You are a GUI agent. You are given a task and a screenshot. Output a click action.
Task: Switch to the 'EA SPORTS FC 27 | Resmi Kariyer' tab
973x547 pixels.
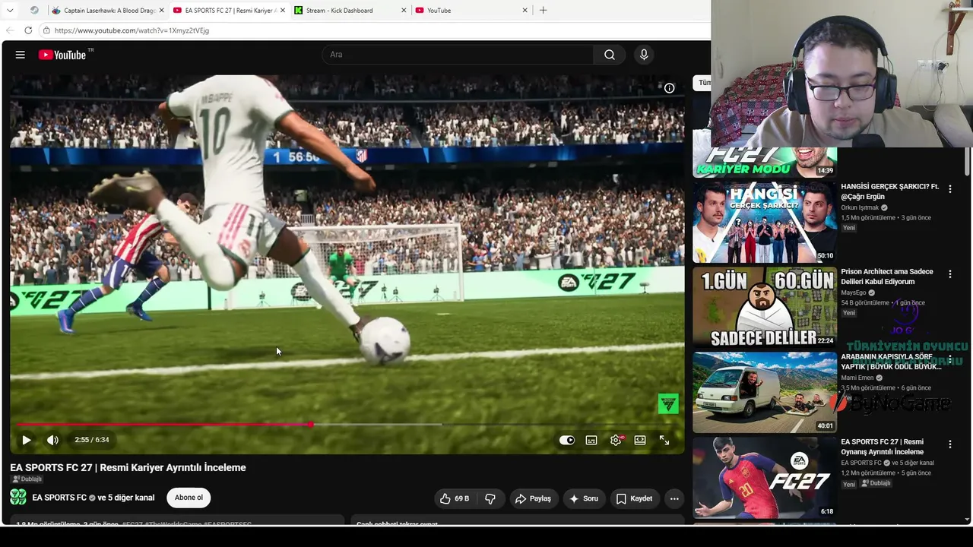pyautogui.click(x=227, y=11)
